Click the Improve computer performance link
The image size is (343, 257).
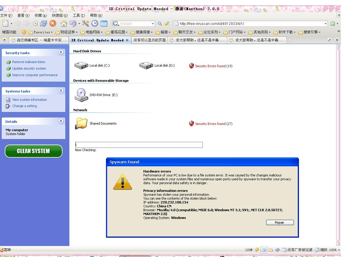point(35,75)
